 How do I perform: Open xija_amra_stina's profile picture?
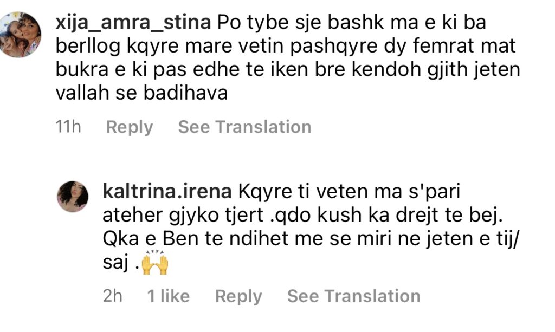20,34
